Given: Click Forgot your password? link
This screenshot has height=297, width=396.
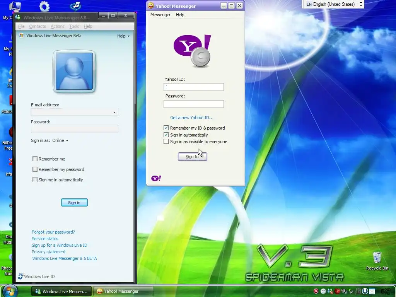Looking at the screenshot, I should click(53, 232).
